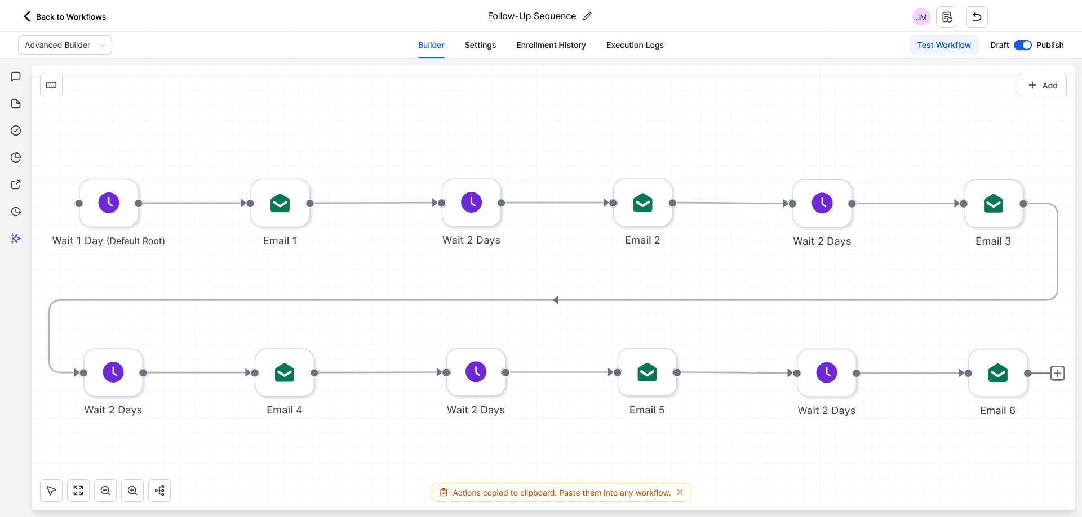Toggle the workflow from Draft to Publish
This screenshot has height=517, width=1082.
tap(1023, 45)
